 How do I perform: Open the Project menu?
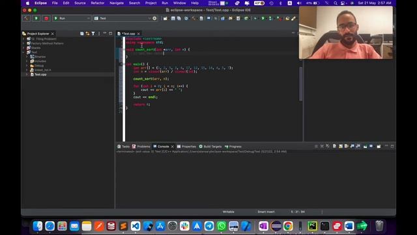(x=151, y=3)
